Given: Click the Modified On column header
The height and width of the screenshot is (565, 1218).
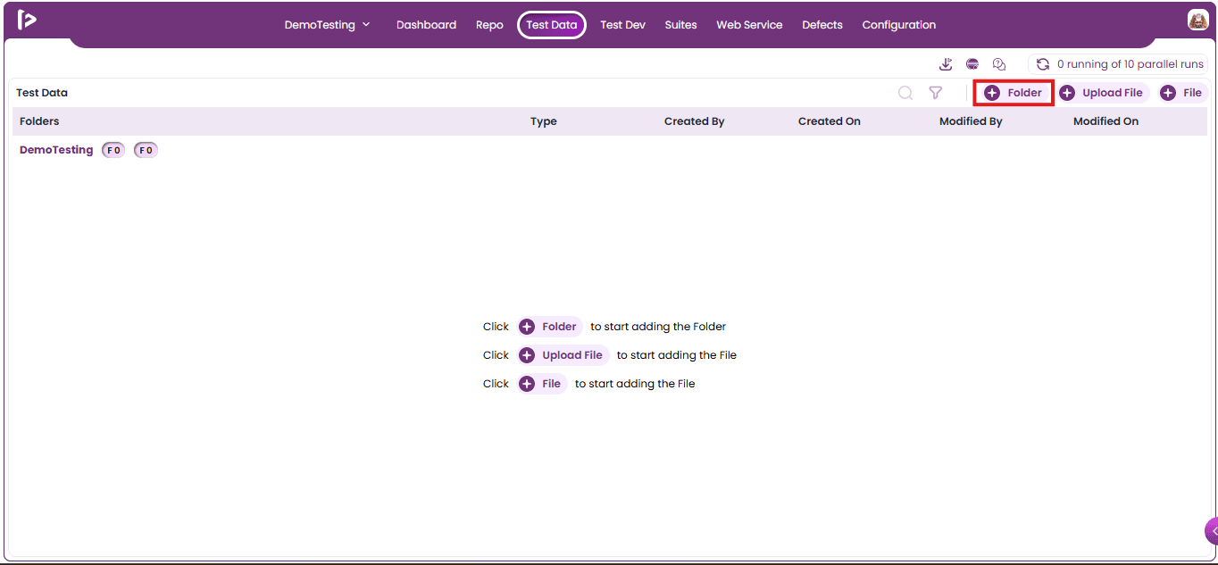Looking at the screenshot, I should click(1105, 121).
